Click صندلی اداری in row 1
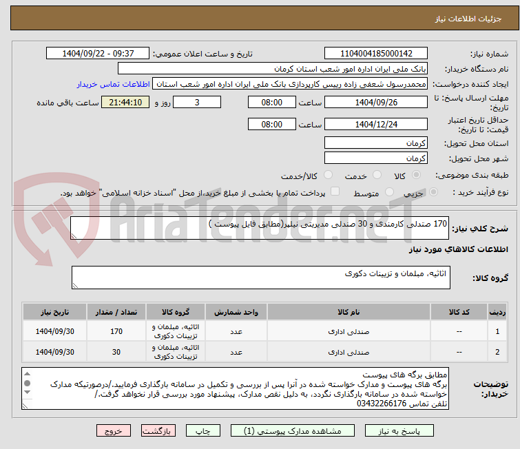The width and height of the screenshot is (520, 449). 349,331
